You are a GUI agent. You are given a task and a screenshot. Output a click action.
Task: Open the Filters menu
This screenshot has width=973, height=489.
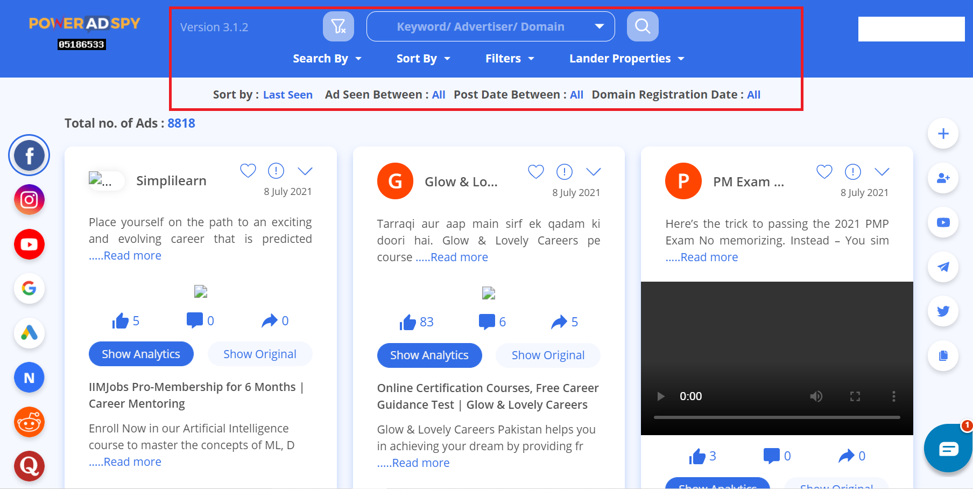[510, 58]
